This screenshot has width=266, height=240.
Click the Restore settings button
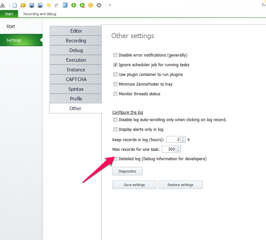tap(180, 185)
